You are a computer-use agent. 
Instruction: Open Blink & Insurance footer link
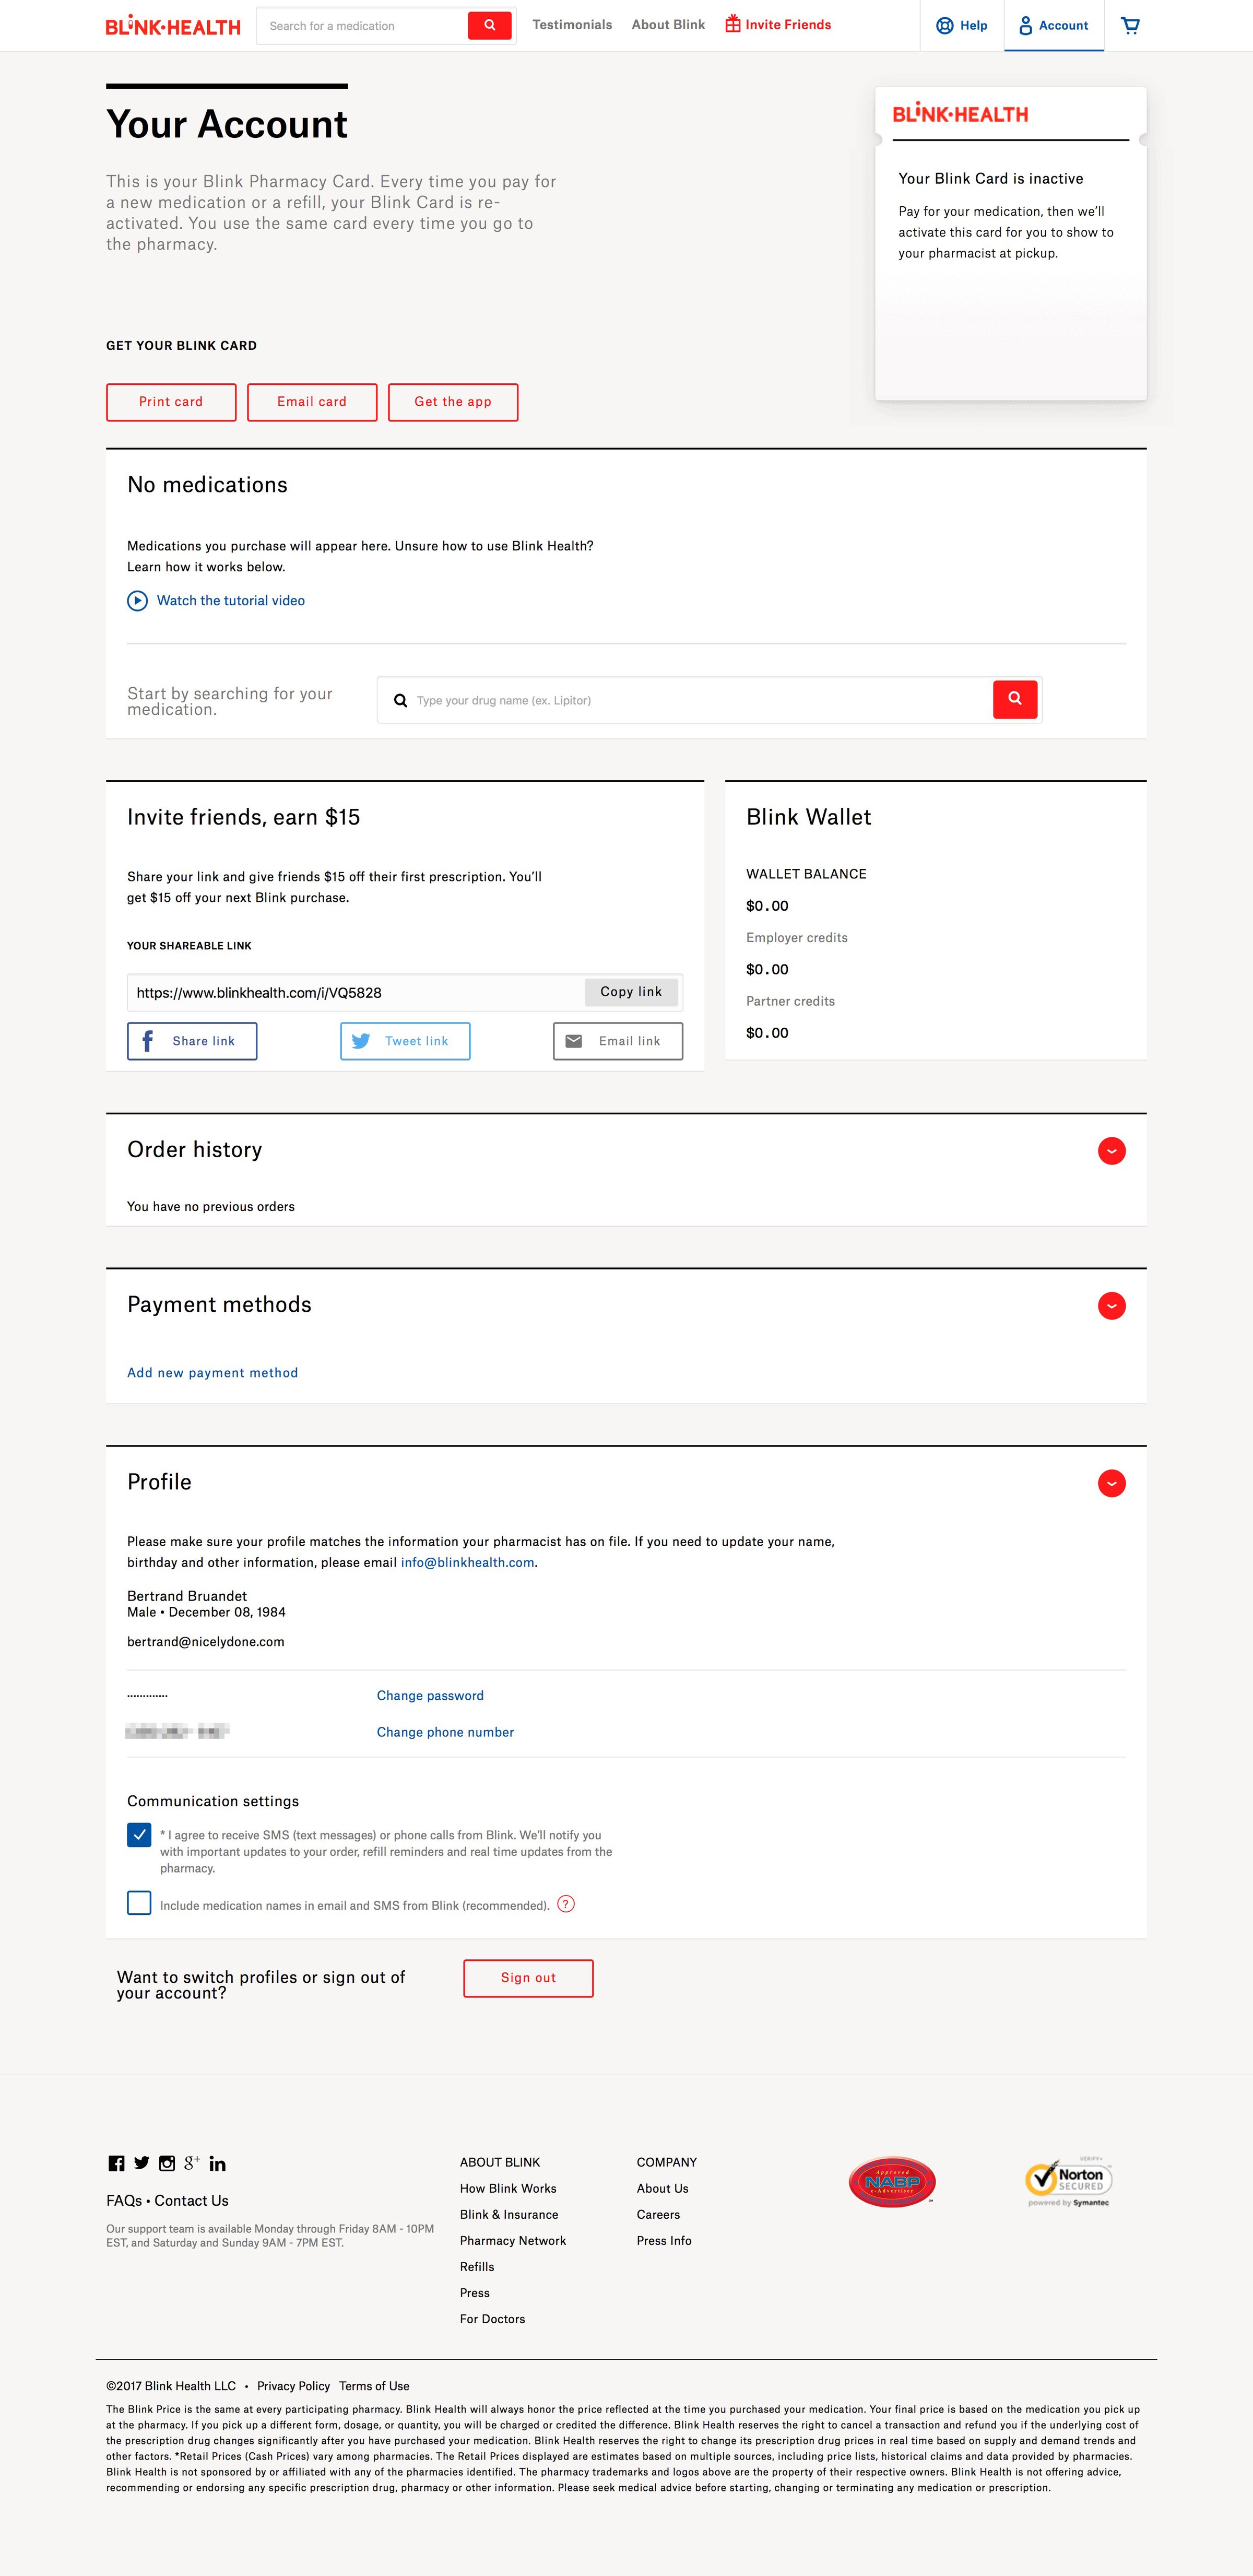(x=509, y=2214)
